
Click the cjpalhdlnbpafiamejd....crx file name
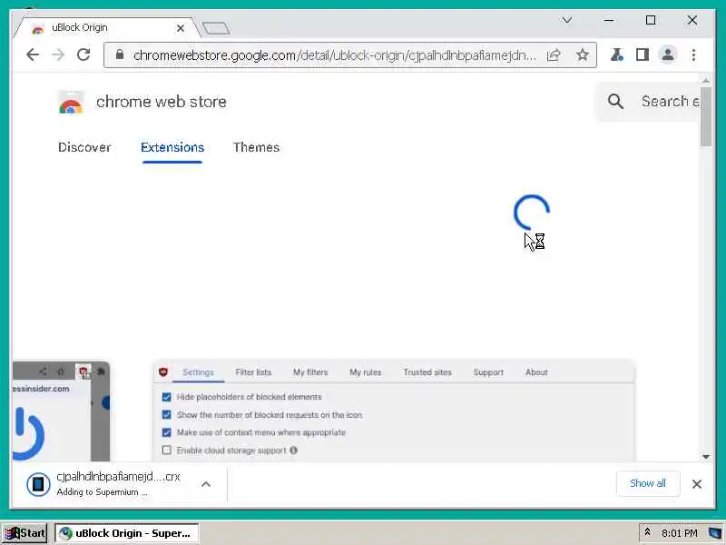pyautogui.click(x=118, y=476)
